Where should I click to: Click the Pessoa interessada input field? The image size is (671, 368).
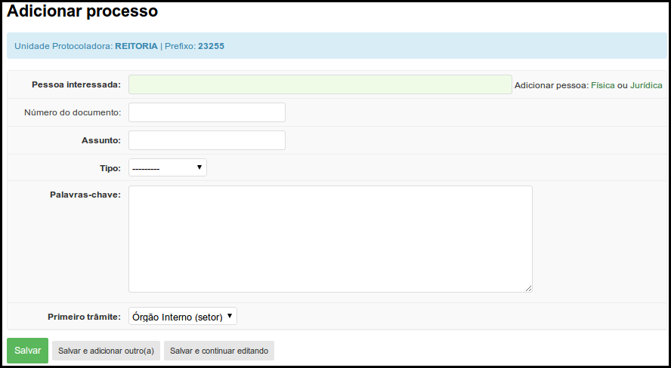320,84
